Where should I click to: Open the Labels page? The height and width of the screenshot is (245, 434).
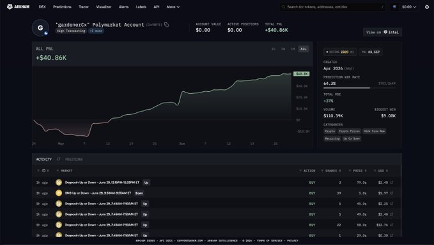pos(141,7)
